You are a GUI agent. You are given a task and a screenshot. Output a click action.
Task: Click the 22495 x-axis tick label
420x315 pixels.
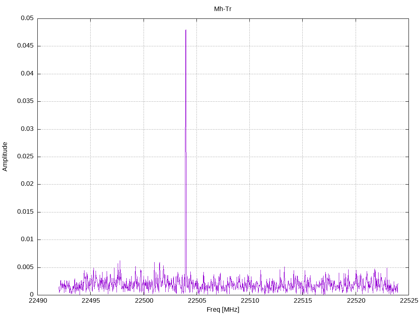90,301
